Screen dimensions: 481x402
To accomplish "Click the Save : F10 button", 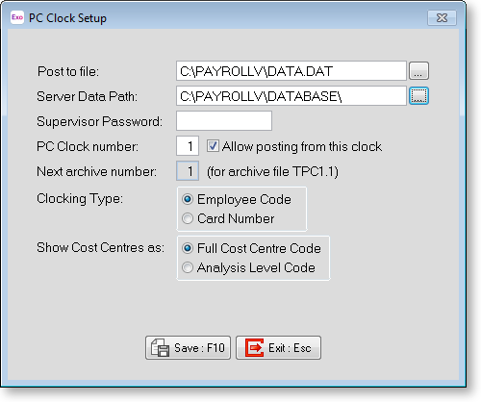I will [188, 347].
